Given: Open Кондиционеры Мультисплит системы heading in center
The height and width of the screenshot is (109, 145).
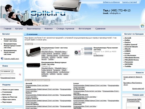Looking at the screenshot, I should (106, 49).
